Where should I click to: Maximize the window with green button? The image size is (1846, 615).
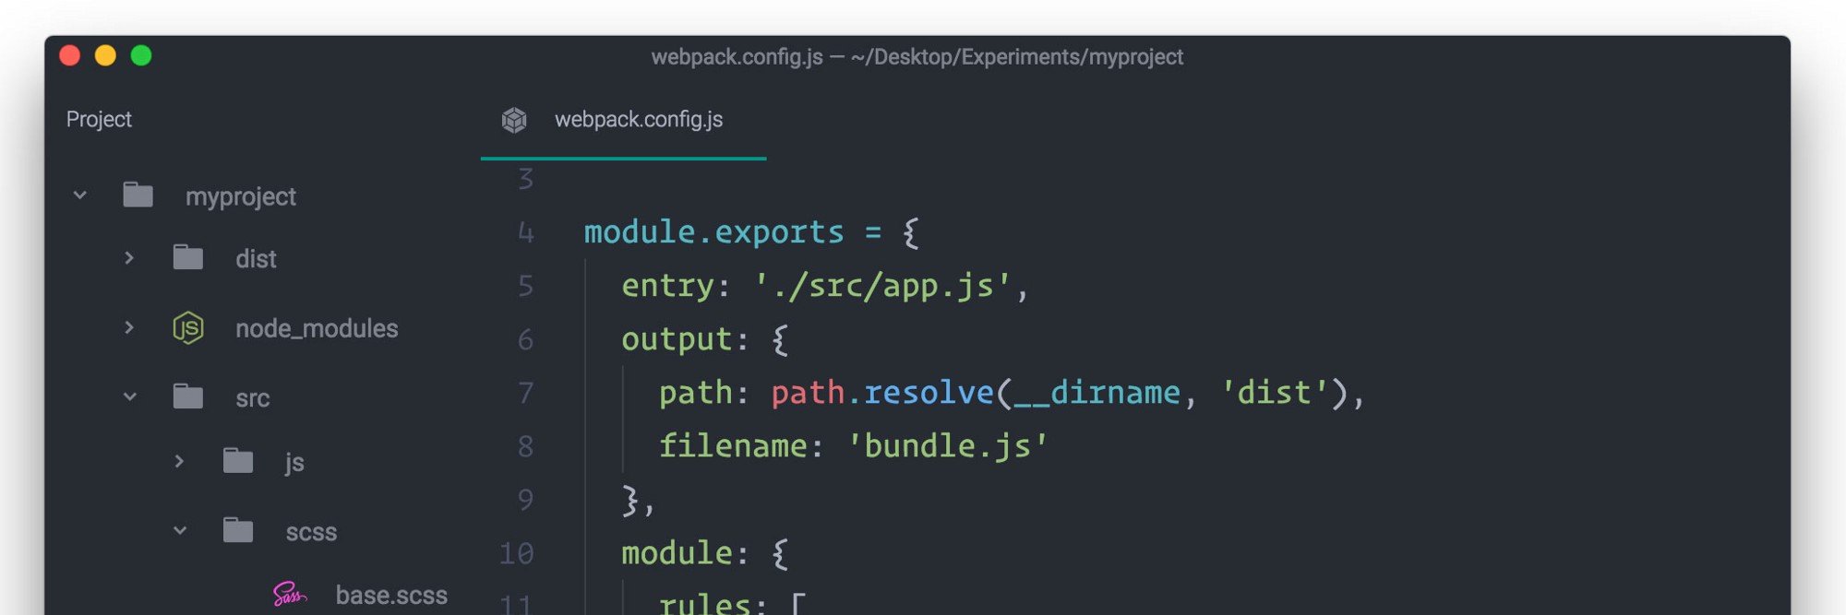[141, 55]
